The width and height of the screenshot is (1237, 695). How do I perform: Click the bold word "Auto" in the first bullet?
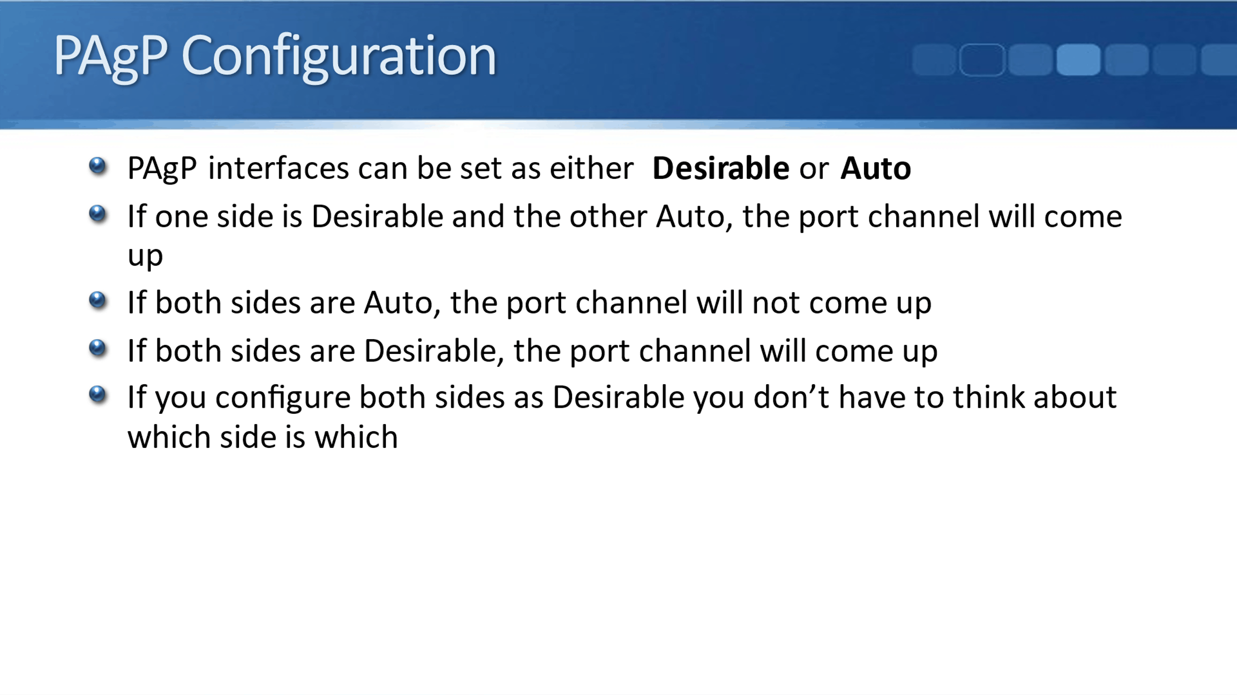point(875,169)
